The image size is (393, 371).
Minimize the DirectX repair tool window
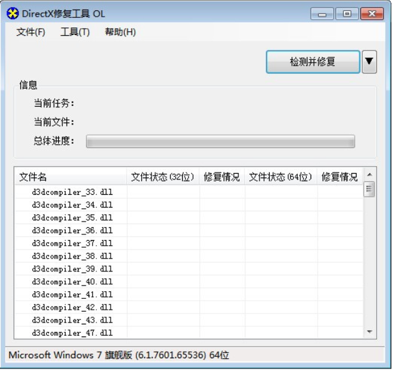coord(322,13)
